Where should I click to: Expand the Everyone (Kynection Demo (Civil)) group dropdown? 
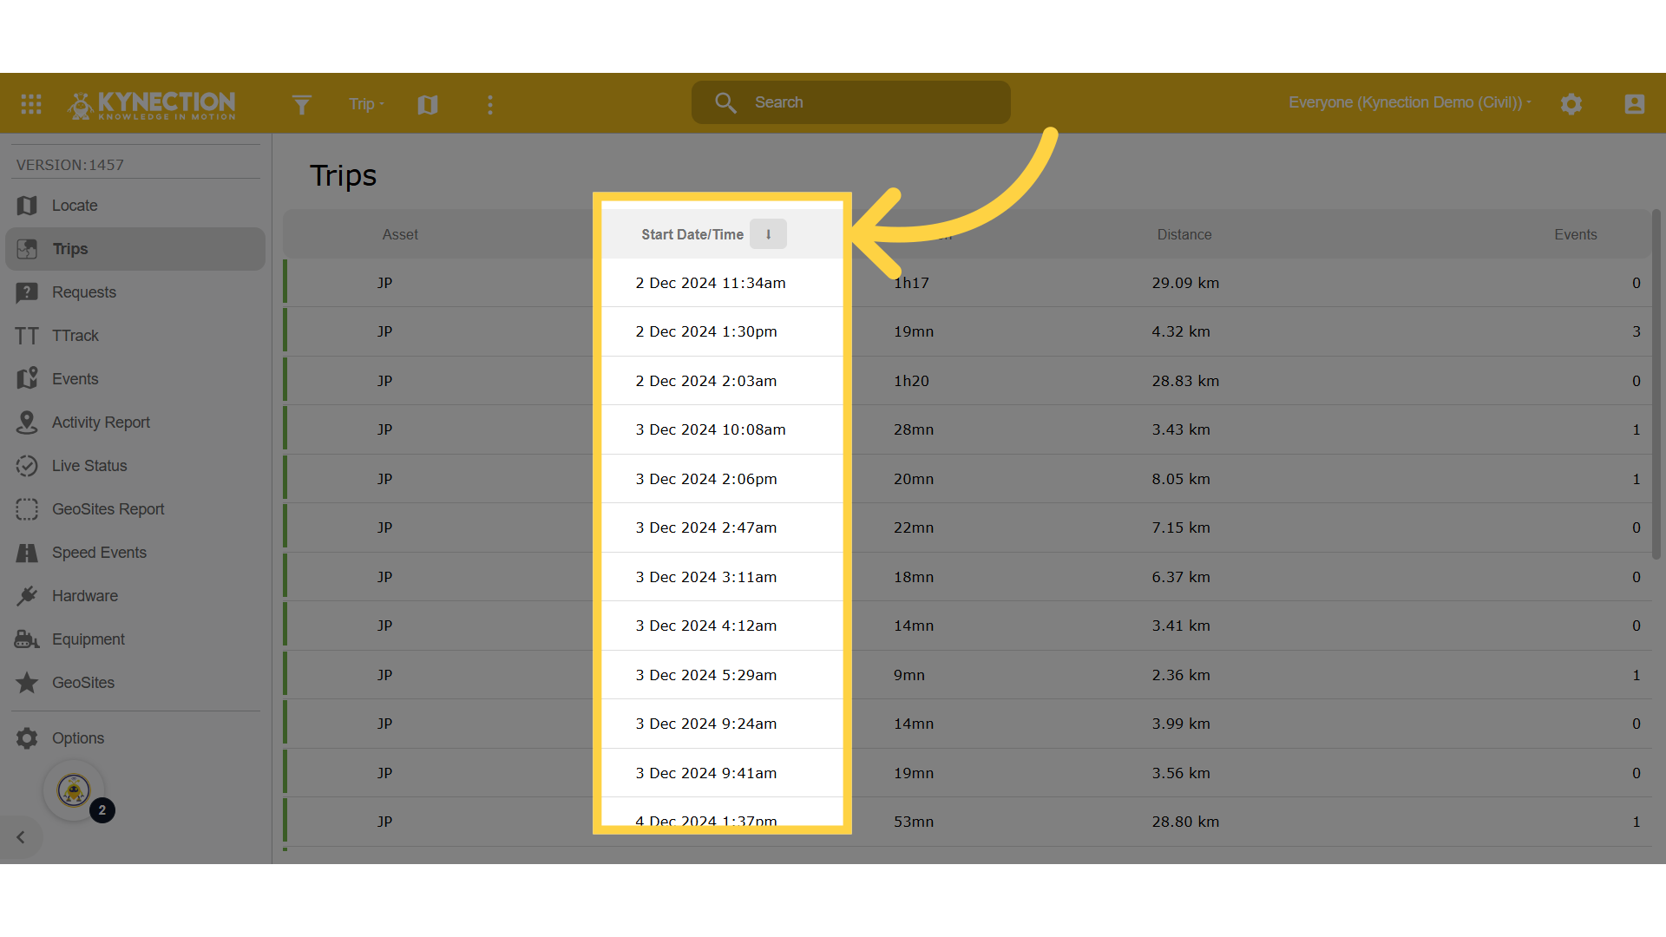point(1409,102)
